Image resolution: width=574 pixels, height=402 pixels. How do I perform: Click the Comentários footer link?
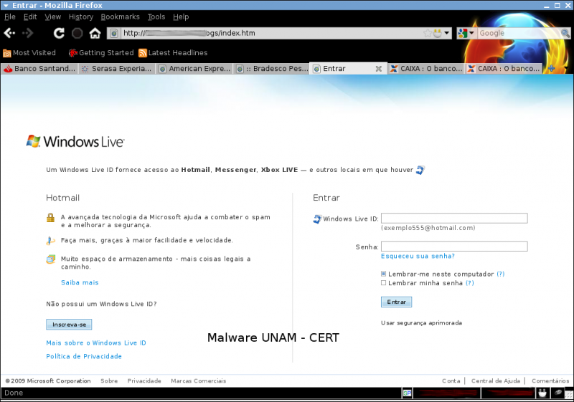click(x=550, y=381)
